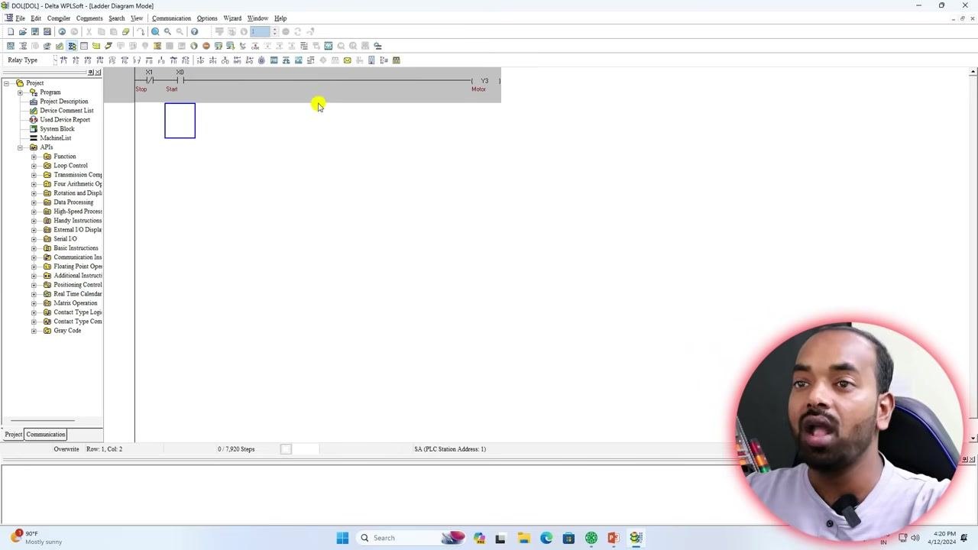This screenshot has height=550, width=978.
Task: Click the red circle Stop PLC icon
Action: 206,46
